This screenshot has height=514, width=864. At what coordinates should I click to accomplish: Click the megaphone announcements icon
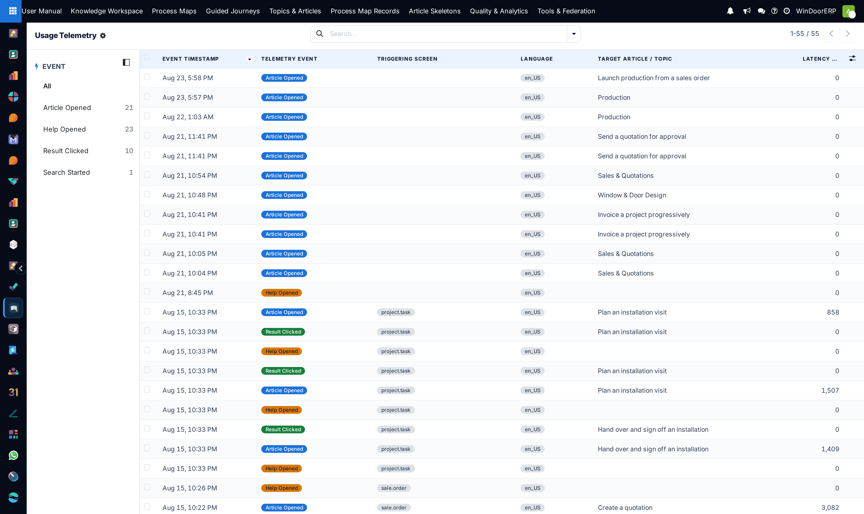point(746,11)
